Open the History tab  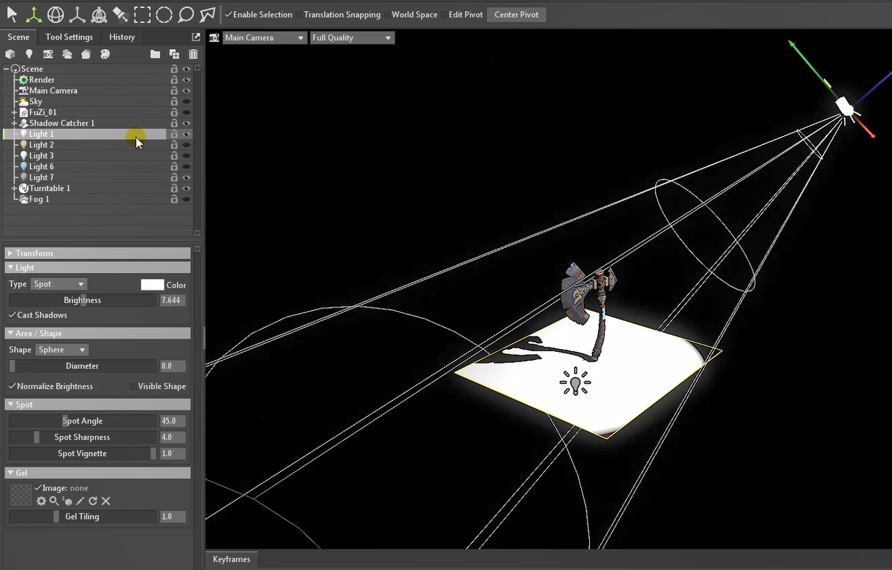(121, 37)
